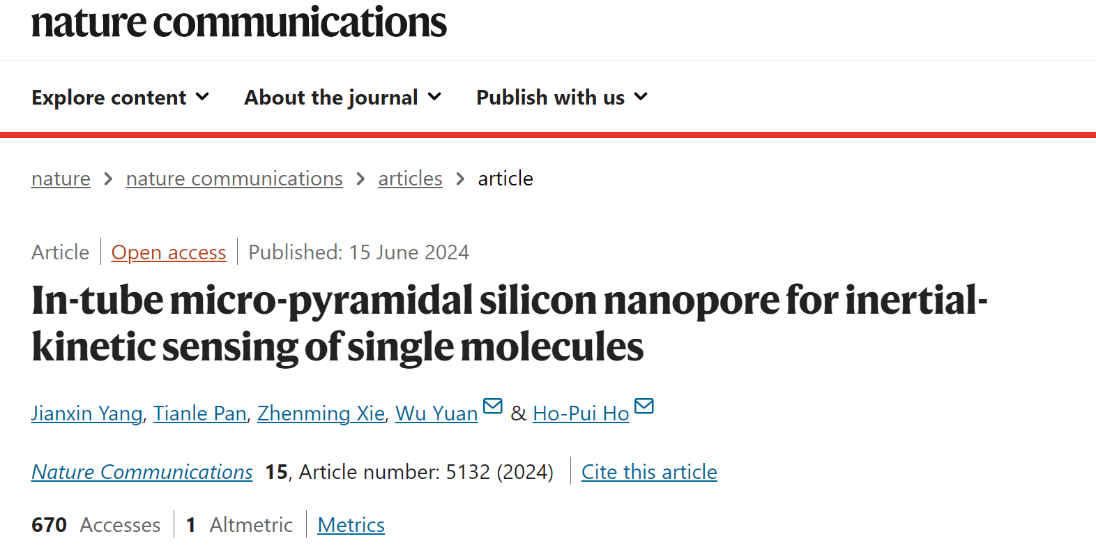
Task: Open the Publish with us dropdown
Action: [x=562, y=97]
